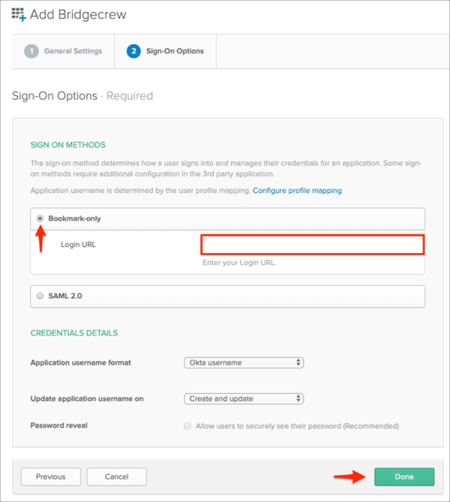Image resolution: width=450 pixels, height=502 pixels.
Task: Select the SAML 2.0 radio button
Action: pyautogui.click(x=40, y=296)
